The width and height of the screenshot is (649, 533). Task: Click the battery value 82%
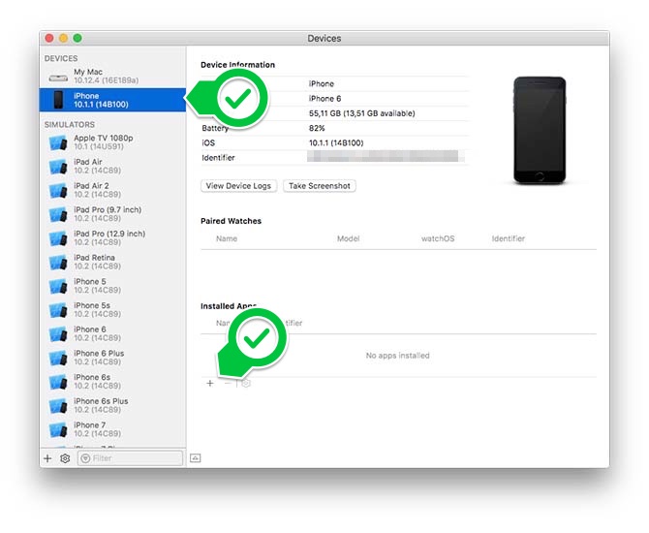pyautogui.click(x=317, y=128)
